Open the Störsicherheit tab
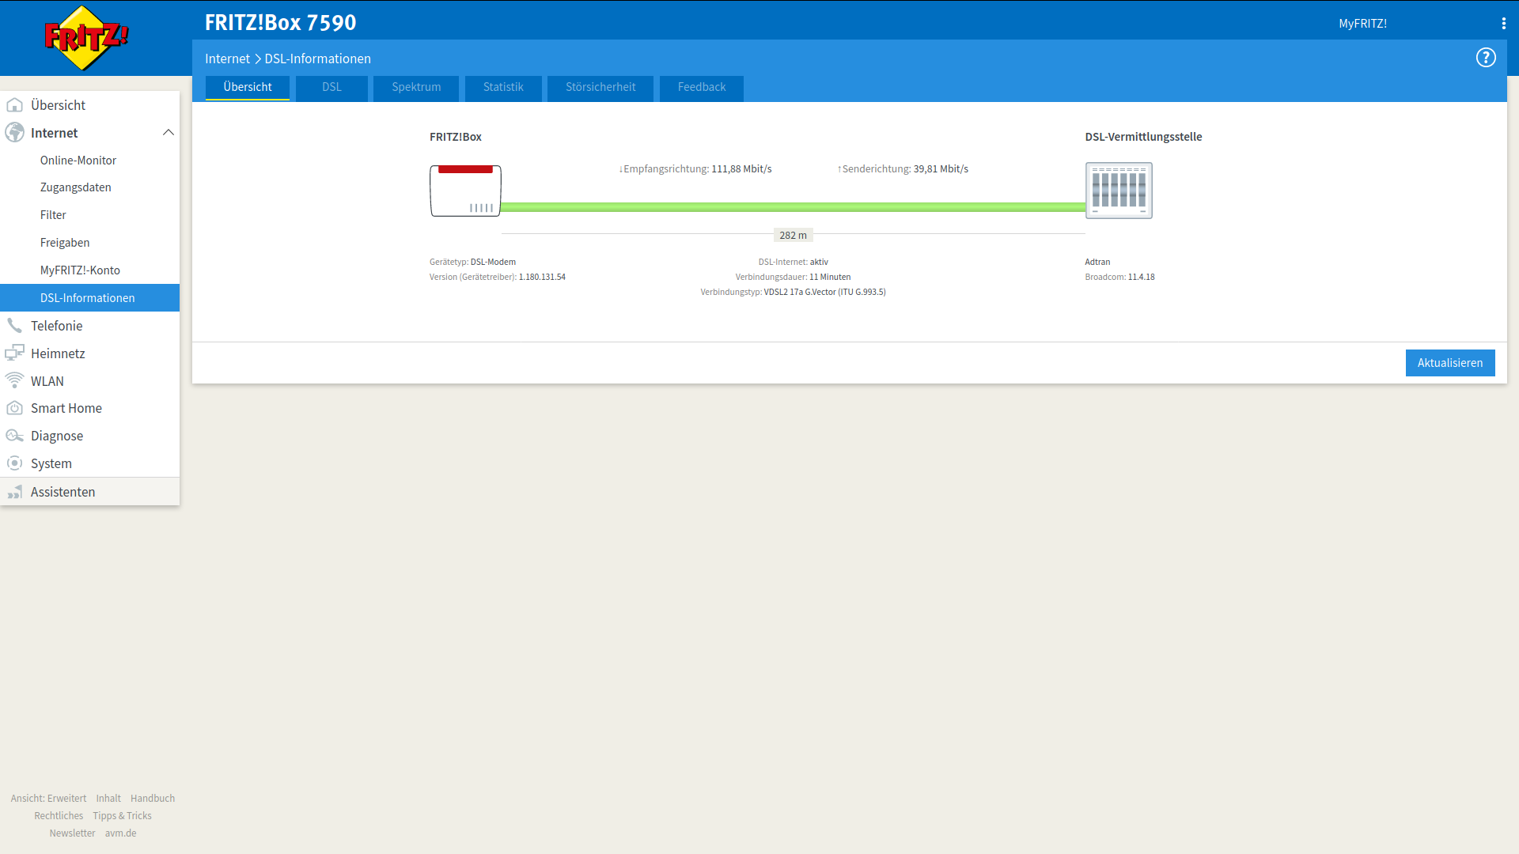Screen dimensions: 1519x854 tap(600, 87)
